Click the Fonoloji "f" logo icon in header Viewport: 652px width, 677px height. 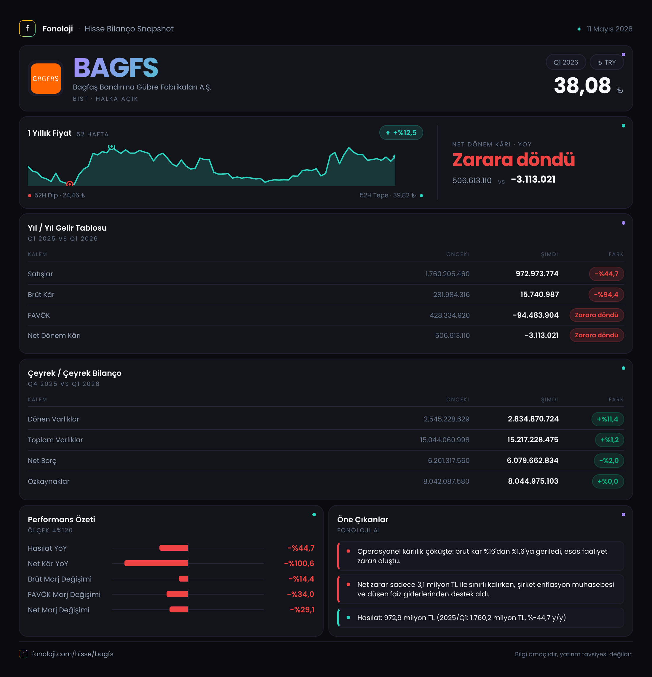tap(27, 29)
